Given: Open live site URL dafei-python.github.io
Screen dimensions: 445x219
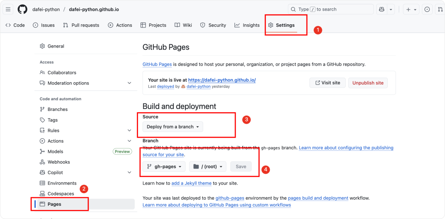Looking at the screenshot, I should [x=222, y=80].
